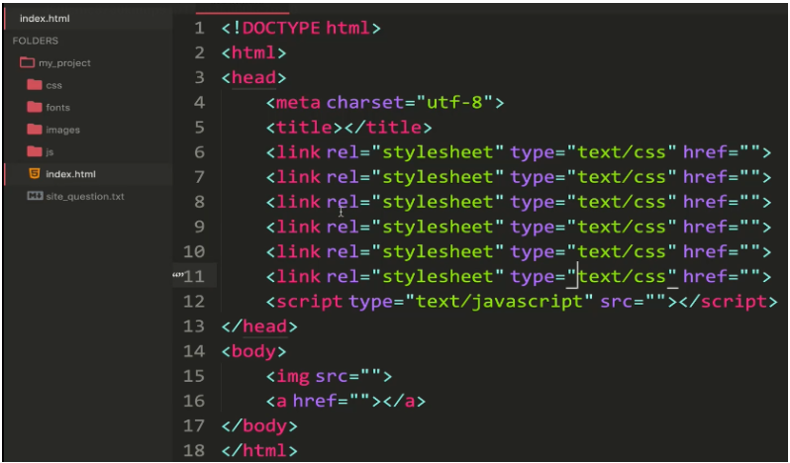Click line number 12 in the gutter
This screenshot has width=790, height=463.
click(194, 301)
